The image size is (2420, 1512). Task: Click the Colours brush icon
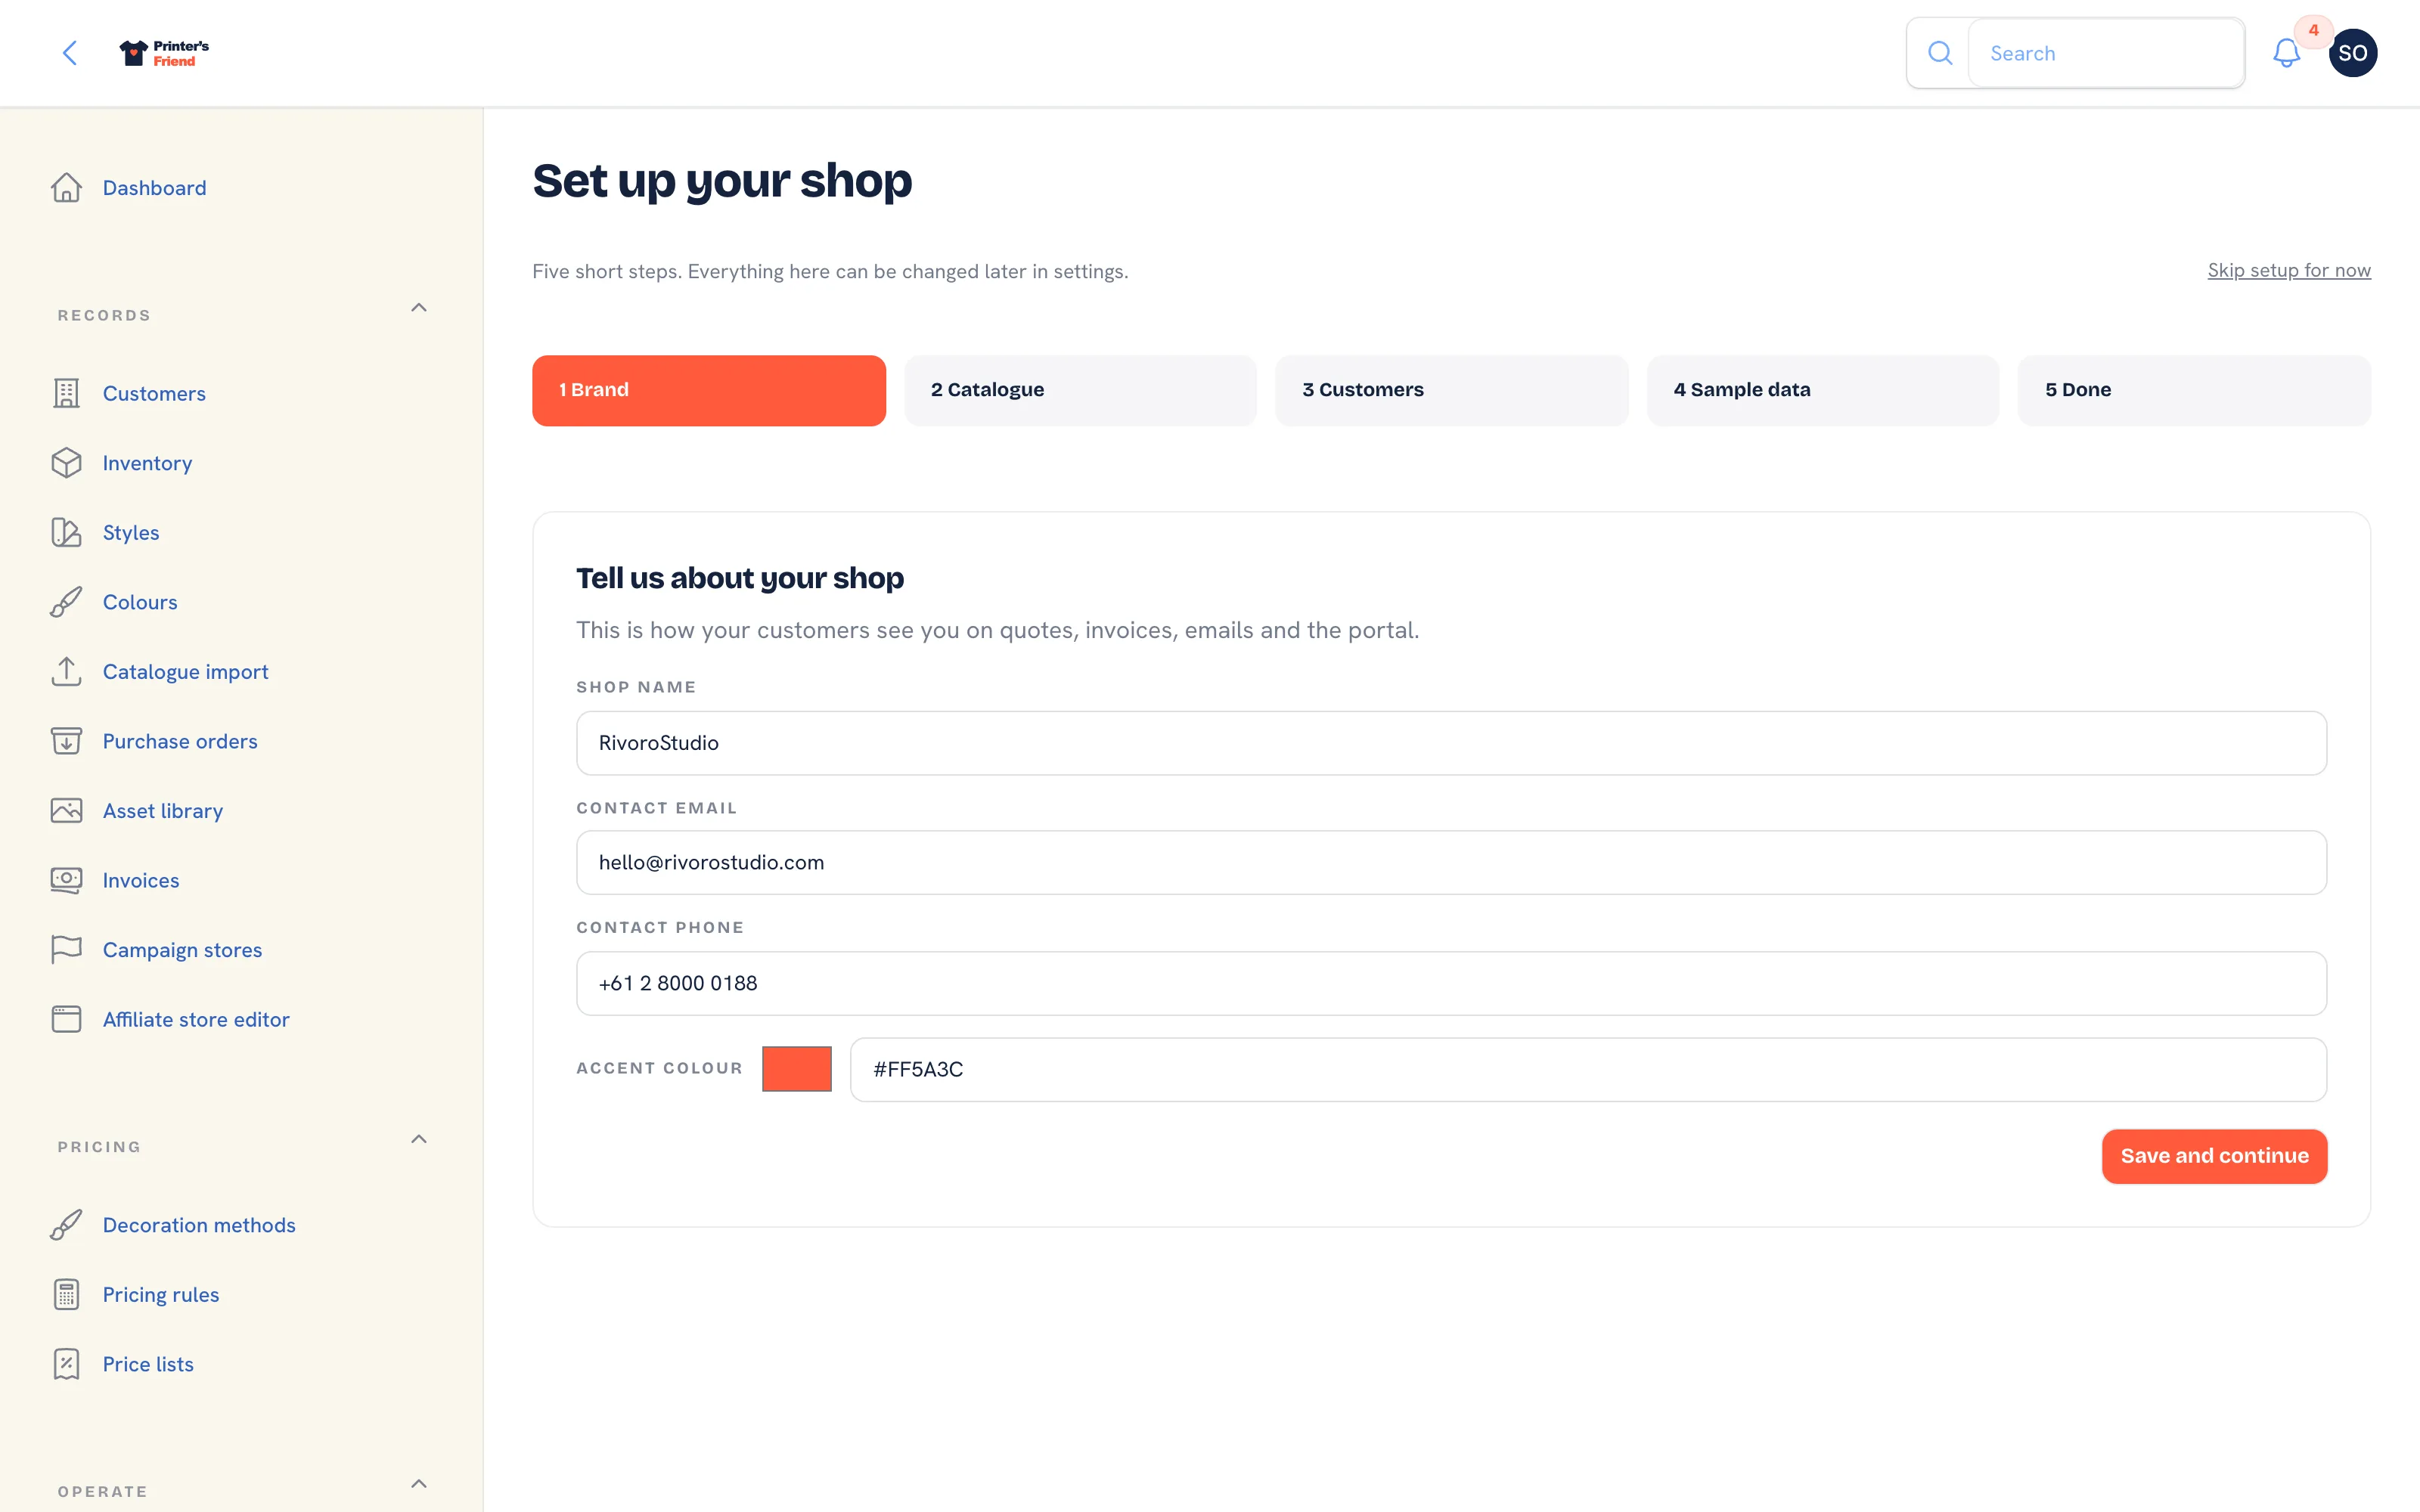click(x=66, y=602)
